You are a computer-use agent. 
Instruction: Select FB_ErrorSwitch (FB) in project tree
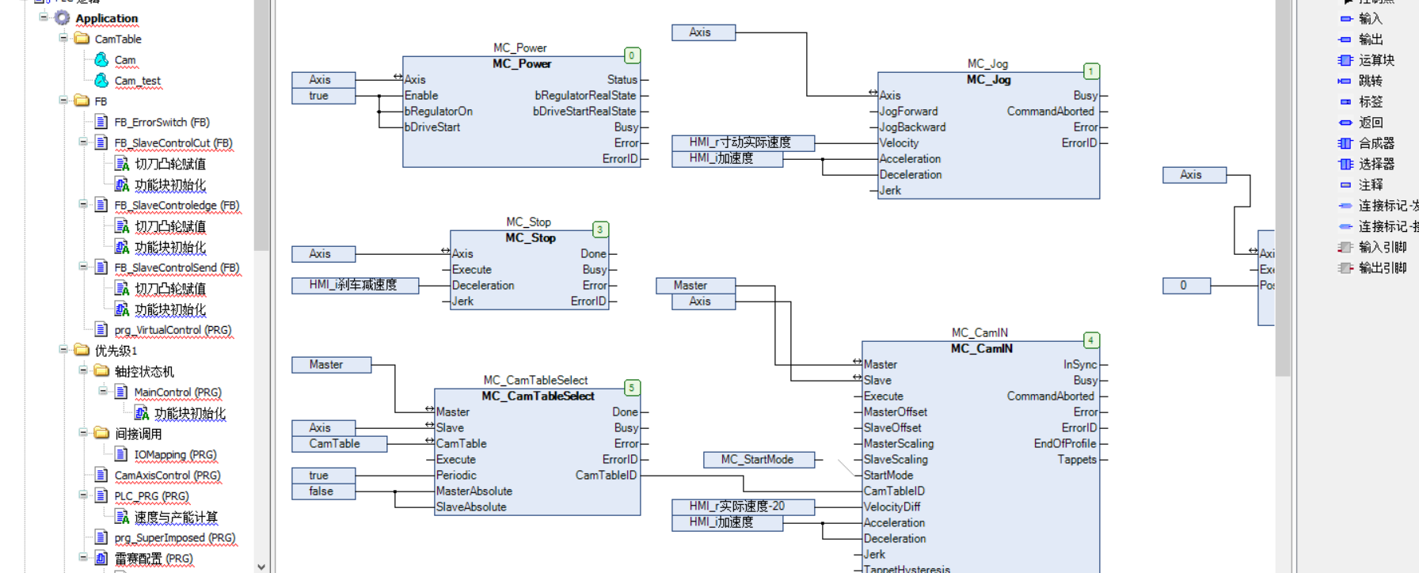162,122
